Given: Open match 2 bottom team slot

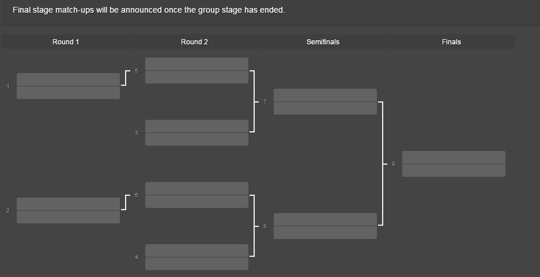Looking at the screenshot, I should click(68, 217).
